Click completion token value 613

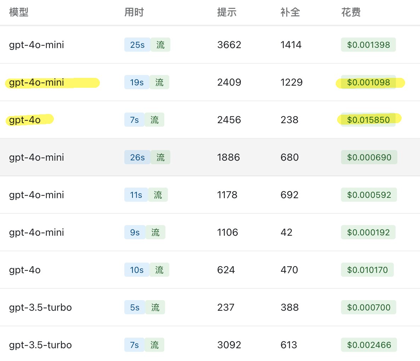[x=289, y=344]
